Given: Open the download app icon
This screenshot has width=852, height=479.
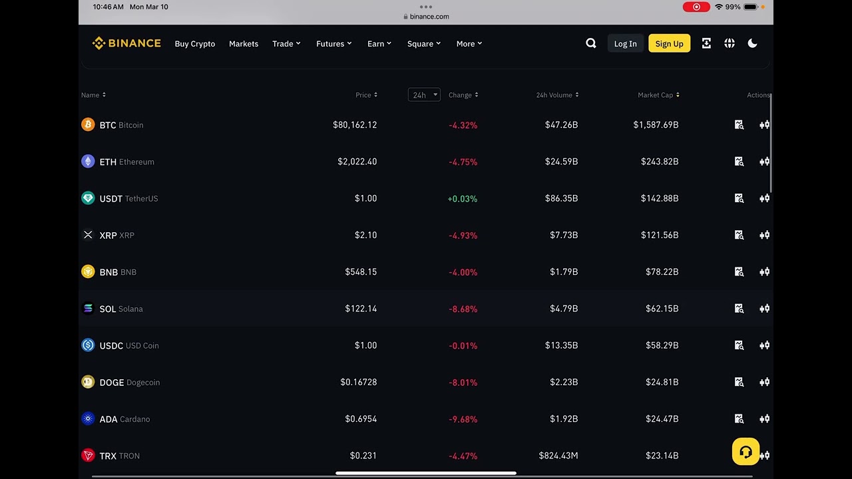Looking at the screenshot, I should (x=706, y=43).
